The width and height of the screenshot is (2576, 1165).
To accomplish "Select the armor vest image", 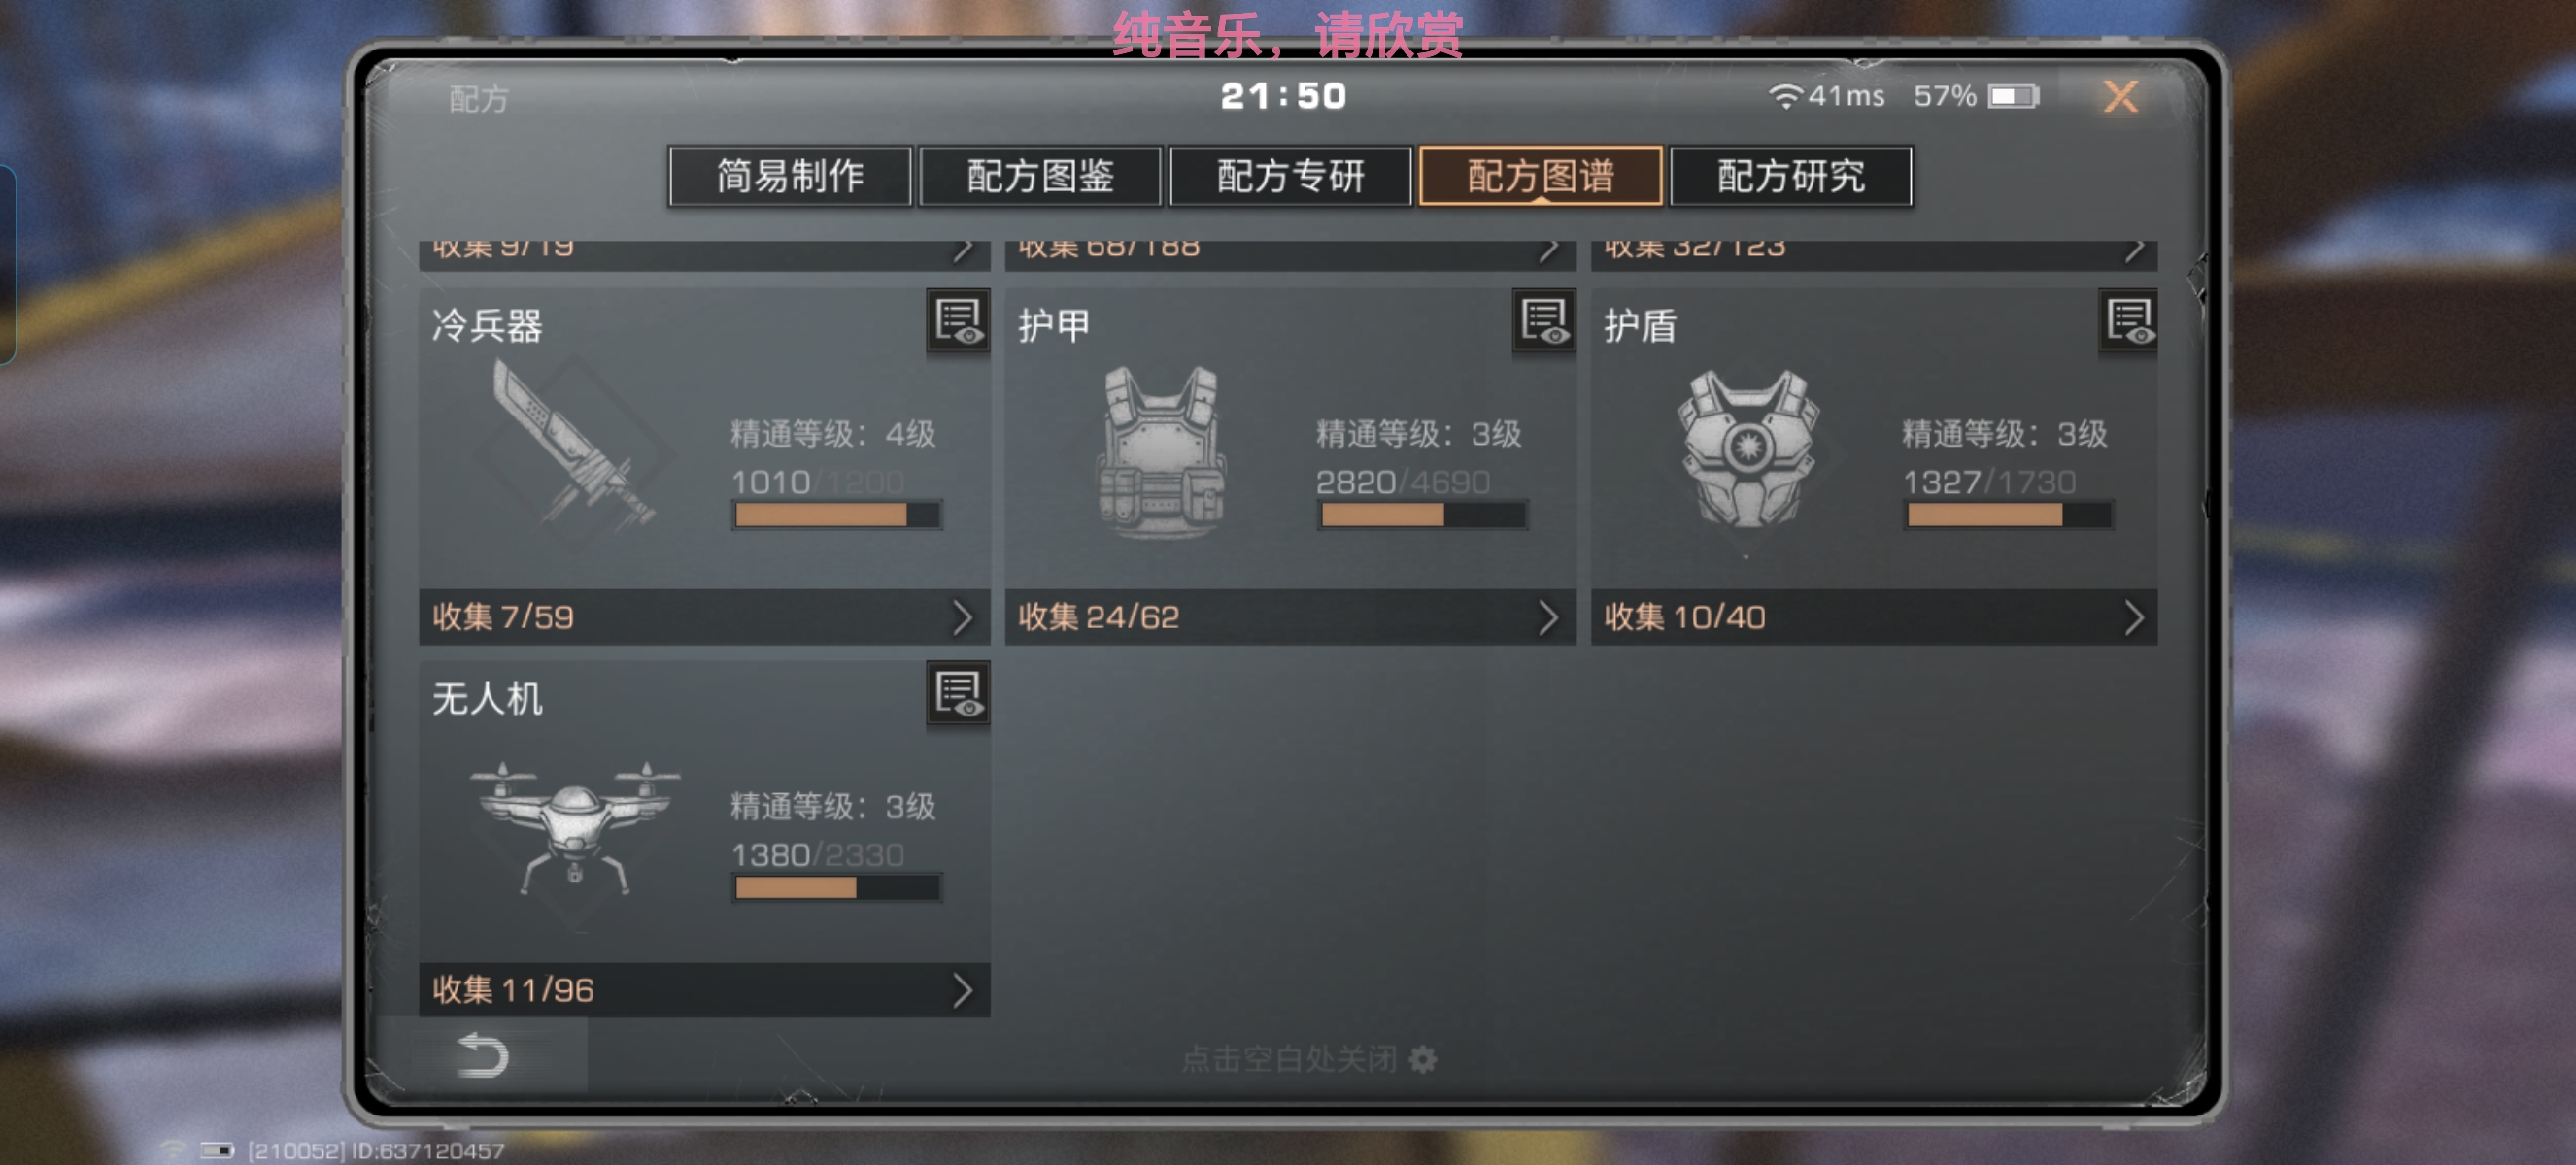I will point(1161,450).
